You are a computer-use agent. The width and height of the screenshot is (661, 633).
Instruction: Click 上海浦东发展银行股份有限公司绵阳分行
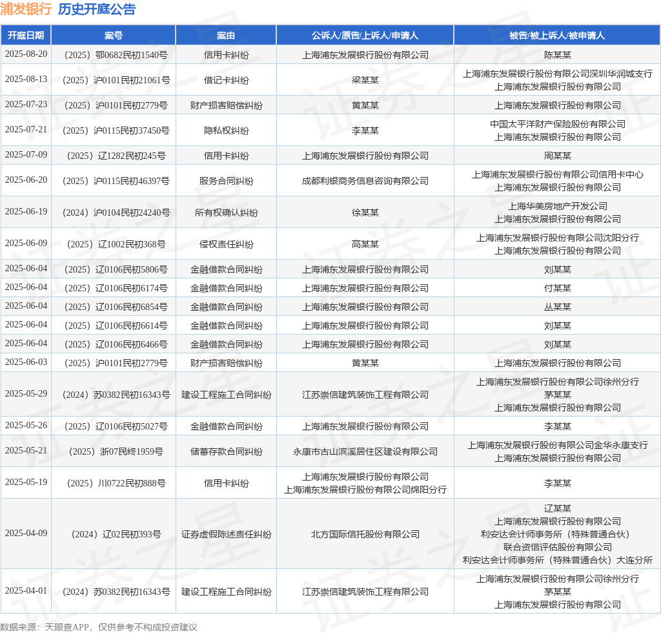pyautogui.click(x=365, y=490)
